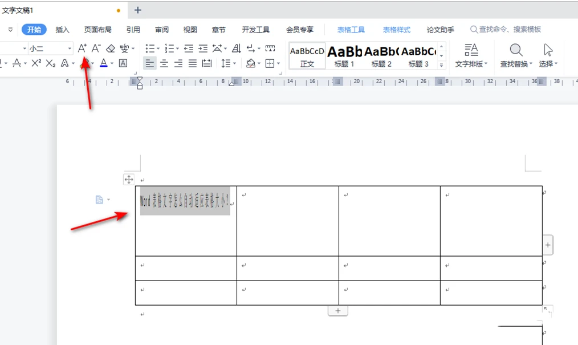Decrease the paragraph indent
This screenshot has height=345, width=578.
point(189,48)
